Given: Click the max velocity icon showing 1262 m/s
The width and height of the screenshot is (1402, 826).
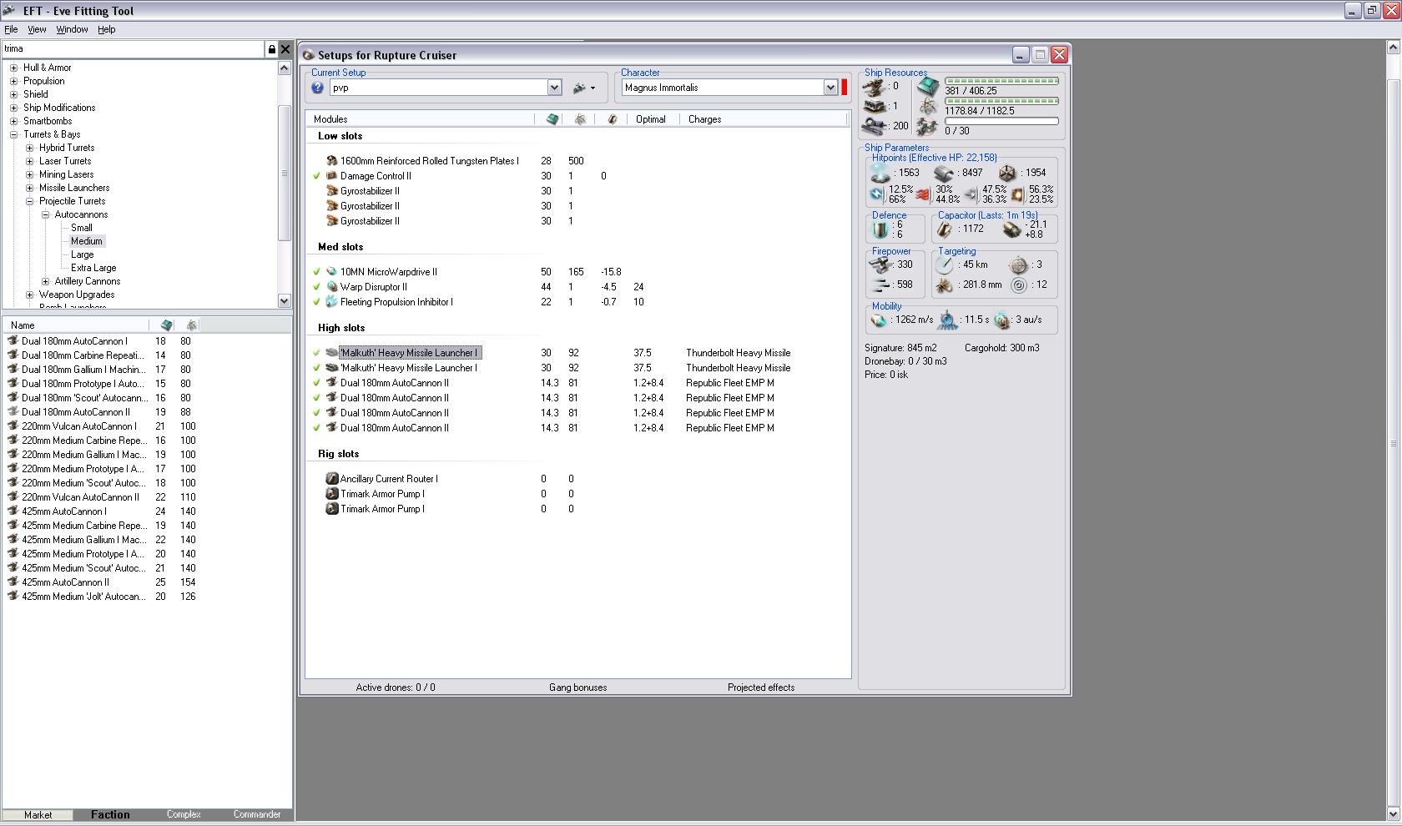Looking at the screenshot, I should click(879, 320).
